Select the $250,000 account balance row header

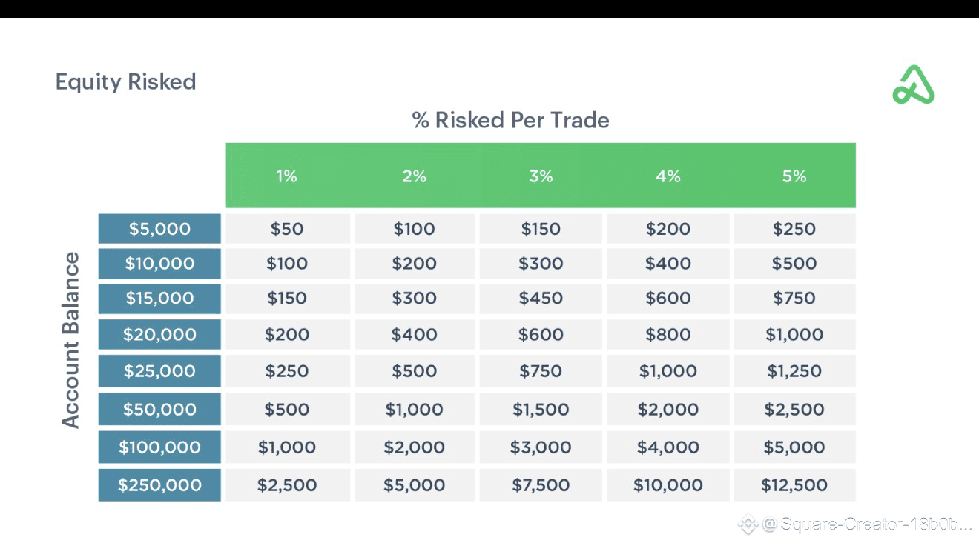tap(159, 485)
